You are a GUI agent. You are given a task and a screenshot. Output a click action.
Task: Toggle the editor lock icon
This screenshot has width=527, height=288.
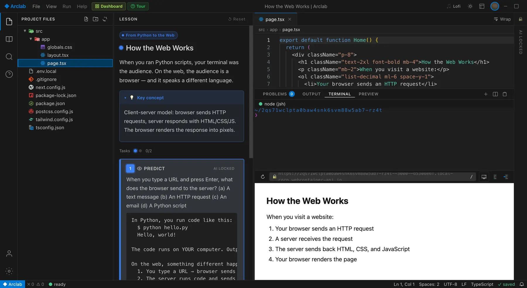pos(520,19)
